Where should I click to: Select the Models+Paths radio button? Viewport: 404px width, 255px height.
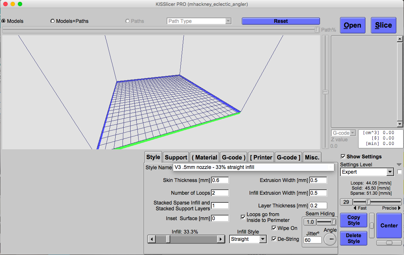[53, 21]
